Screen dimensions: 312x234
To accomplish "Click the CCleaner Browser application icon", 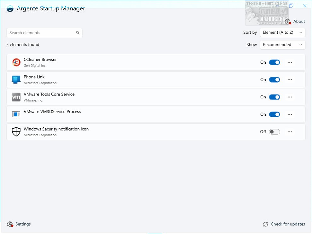I will pyautogui.click(x=16, y=62).
